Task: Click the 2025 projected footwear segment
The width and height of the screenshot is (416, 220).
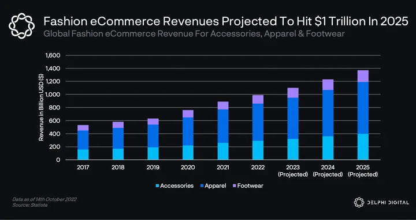Action: pos(363,76)
